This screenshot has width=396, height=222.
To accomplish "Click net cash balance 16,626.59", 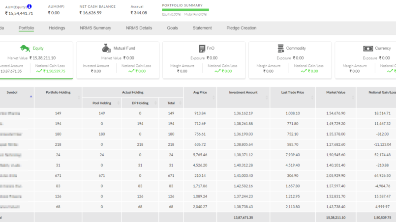I will pyautogui.click(x=91, y=13).
